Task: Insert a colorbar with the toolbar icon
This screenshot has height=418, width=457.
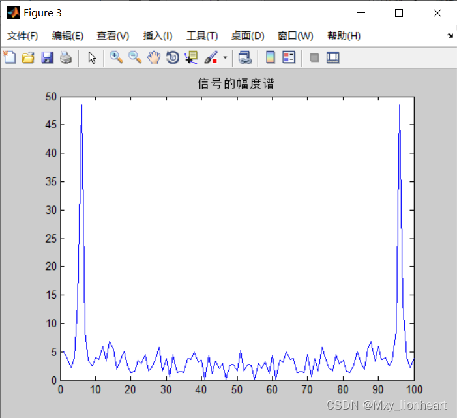Action: [x=271, y=57]
